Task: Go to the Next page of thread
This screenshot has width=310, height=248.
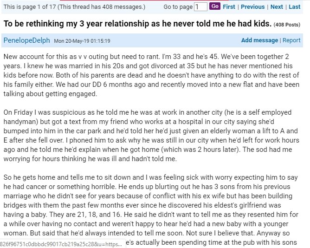Action: coord(277,7)
